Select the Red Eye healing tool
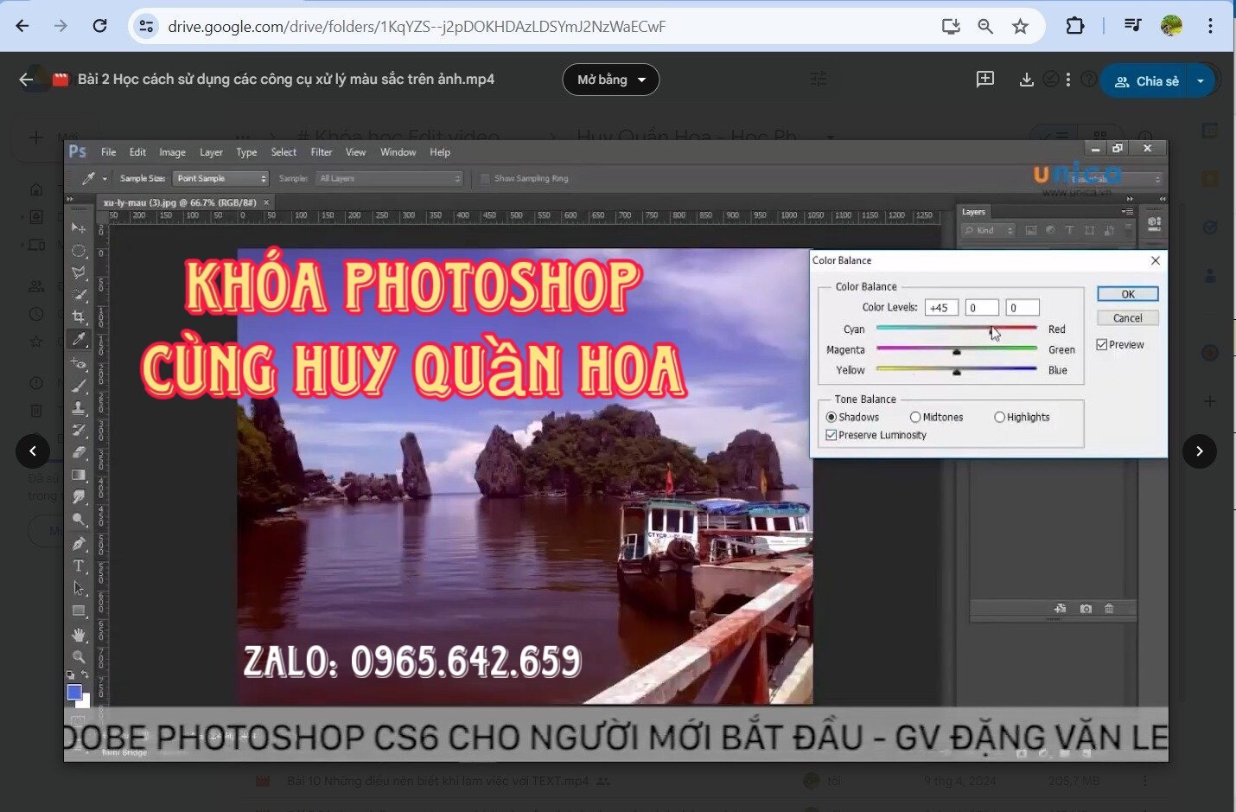Viewport: 1236px width, 812px height. (x=79, y=362)
